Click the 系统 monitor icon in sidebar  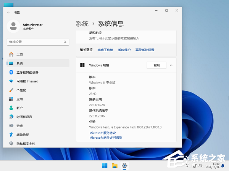click(11, 63)
